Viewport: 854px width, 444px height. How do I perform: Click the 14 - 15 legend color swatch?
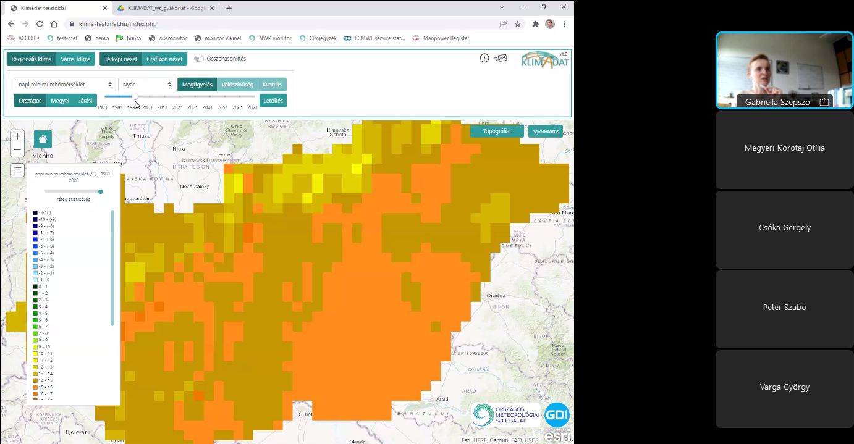(x=35, y=380)
